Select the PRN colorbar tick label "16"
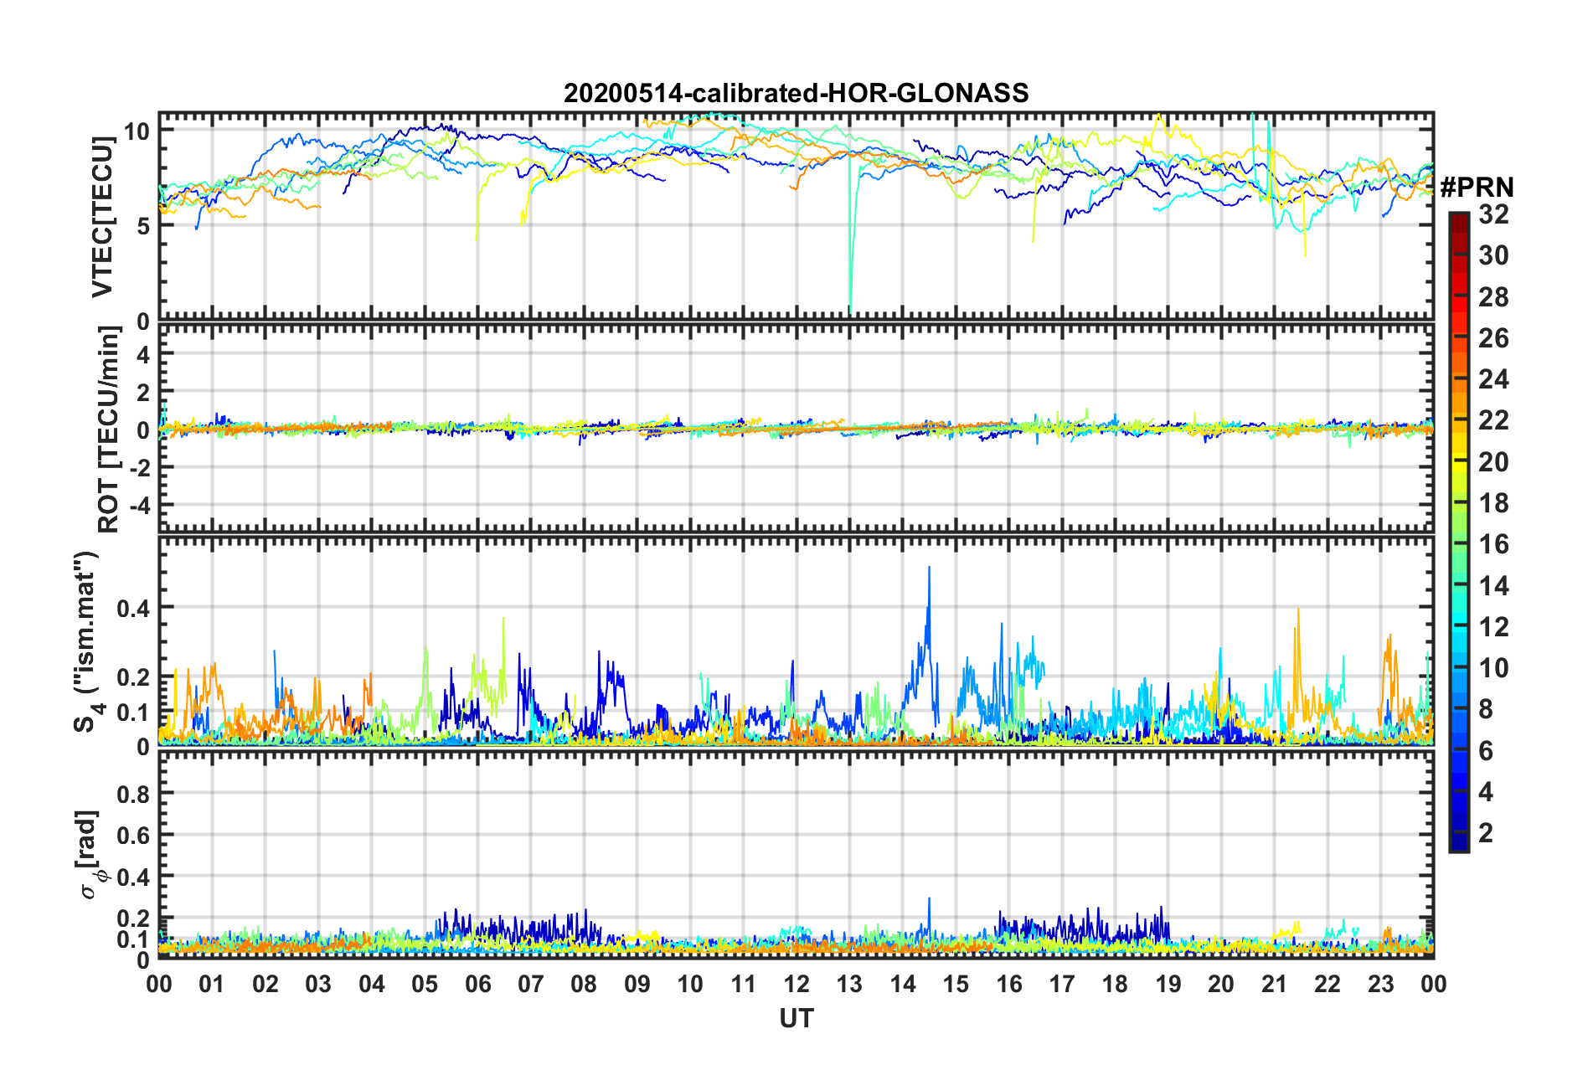The image size is (1593, 1065). point(1494,544)
